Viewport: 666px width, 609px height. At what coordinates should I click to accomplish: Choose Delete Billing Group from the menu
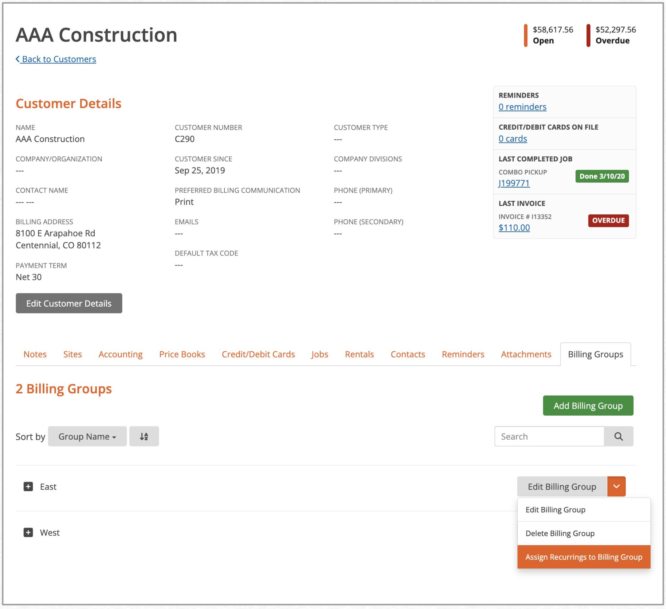coord(560,533)
